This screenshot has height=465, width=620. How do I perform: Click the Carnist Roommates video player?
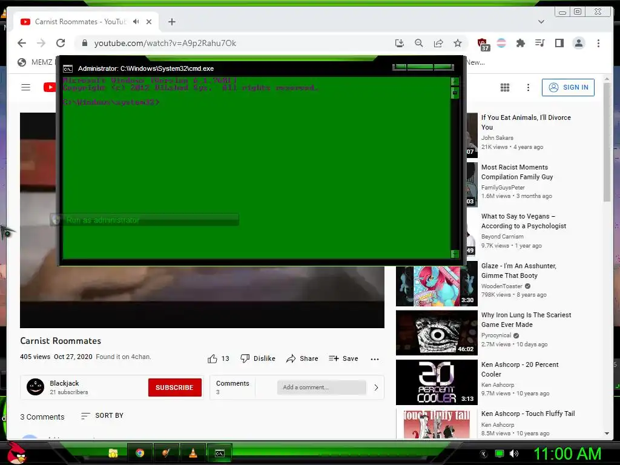click(x=202, y=297)
